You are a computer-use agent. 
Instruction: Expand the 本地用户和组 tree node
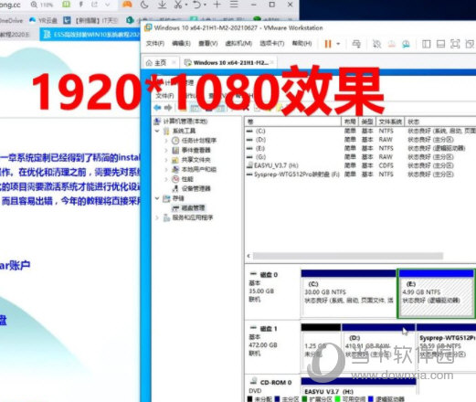click(166, 169)
